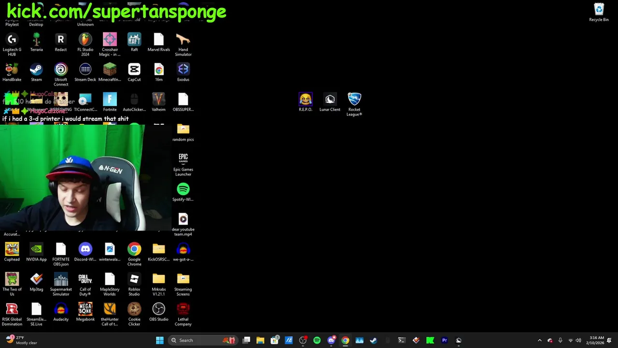The image size is (618, 348).
Task: Open the Streaming Screens folder
Action: pos(183,285)
